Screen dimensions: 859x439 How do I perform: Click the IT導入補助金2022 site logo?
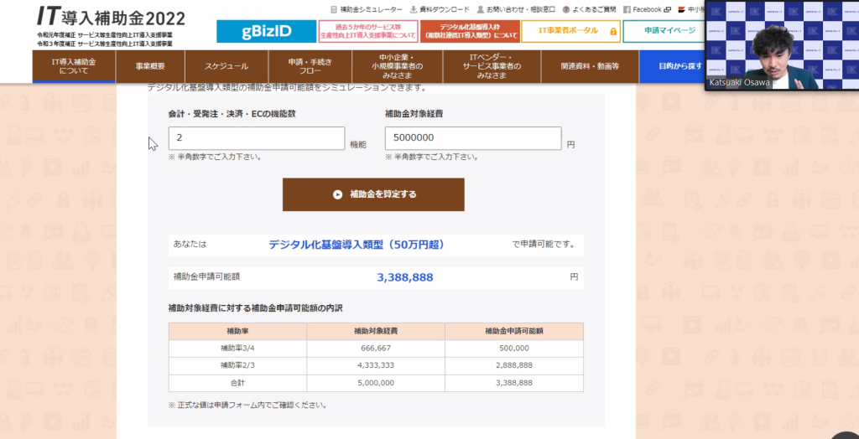pos(111,18)
